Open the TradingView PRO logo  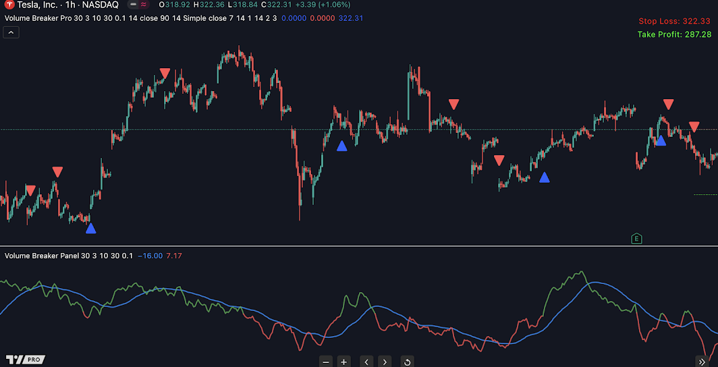pyautogui.click(x=25, y=360)
